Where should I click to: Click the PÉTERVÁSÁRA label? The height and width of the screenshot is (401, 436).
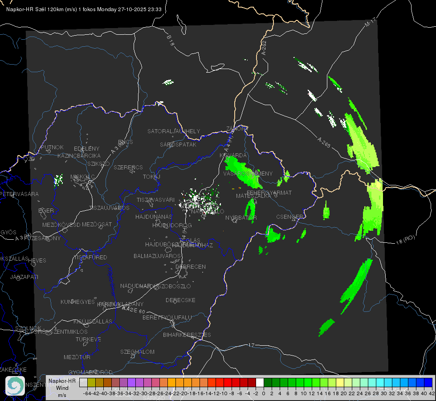pos(19,194)
